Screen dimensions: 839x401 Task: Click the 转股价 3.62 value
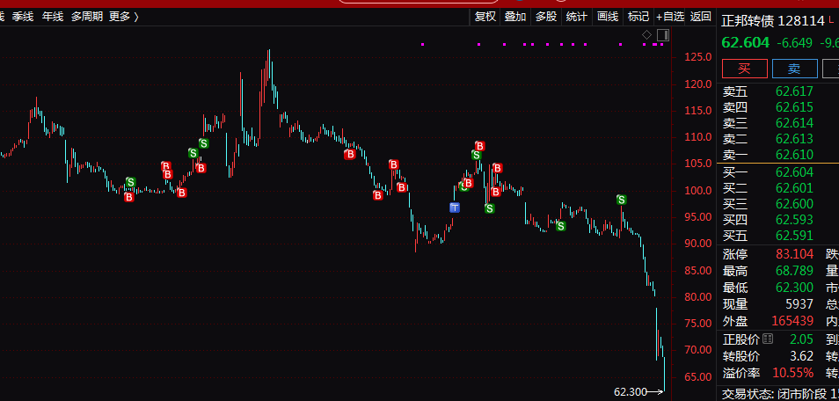click(801, 356)
